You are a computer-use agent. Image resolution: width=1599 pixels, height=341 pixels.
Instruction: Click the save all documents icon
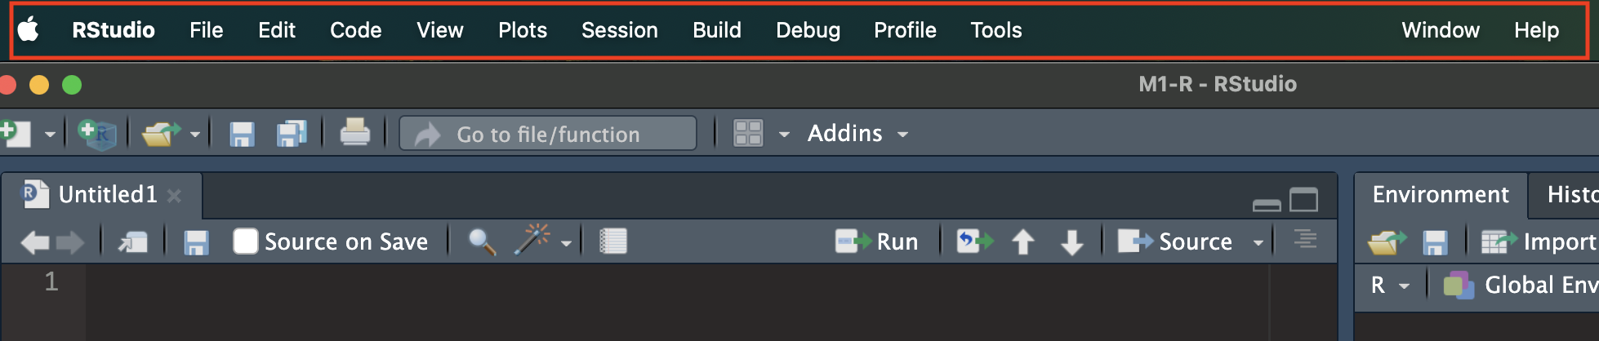[292, 134]
